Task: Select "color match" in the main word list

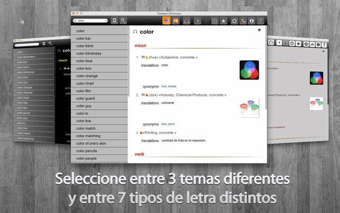Action: point(99,128)
